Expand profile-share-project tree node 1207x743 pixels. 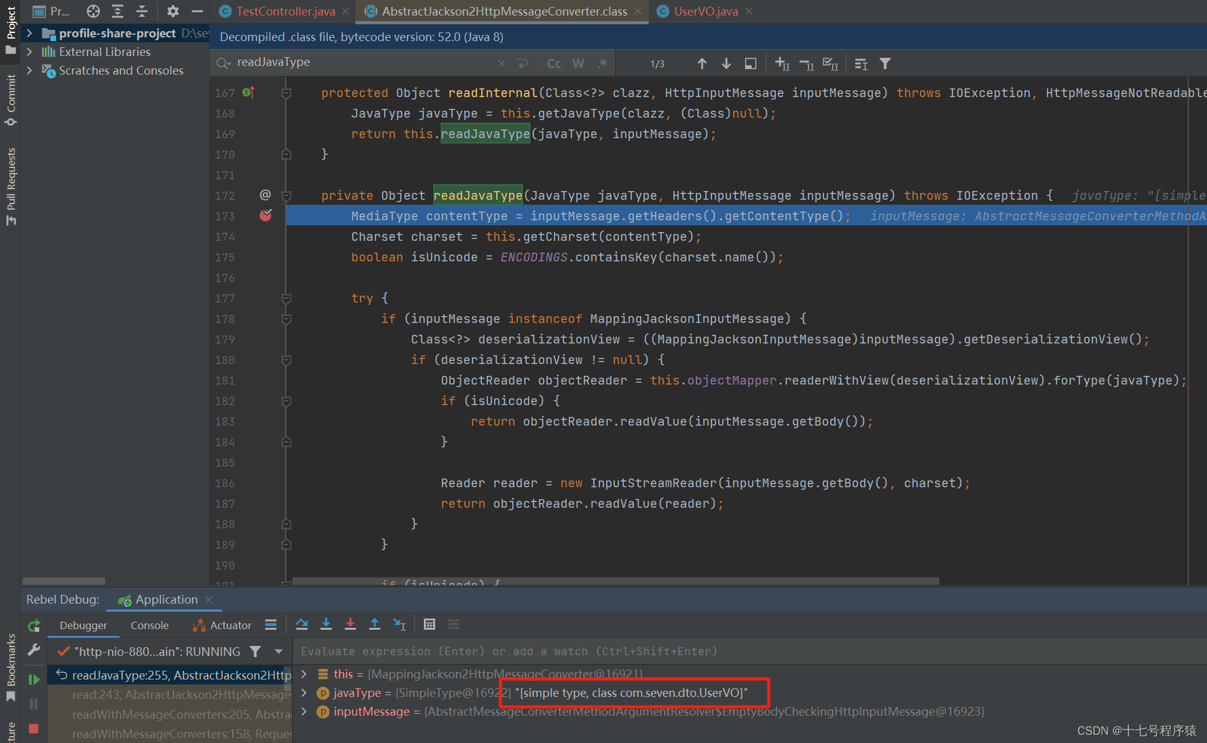(29, 33)
